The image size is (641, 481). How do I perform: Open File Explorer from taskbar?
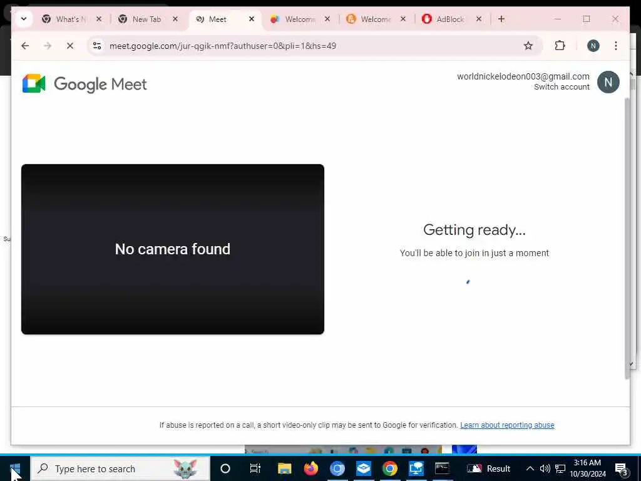tap(285, 468)
